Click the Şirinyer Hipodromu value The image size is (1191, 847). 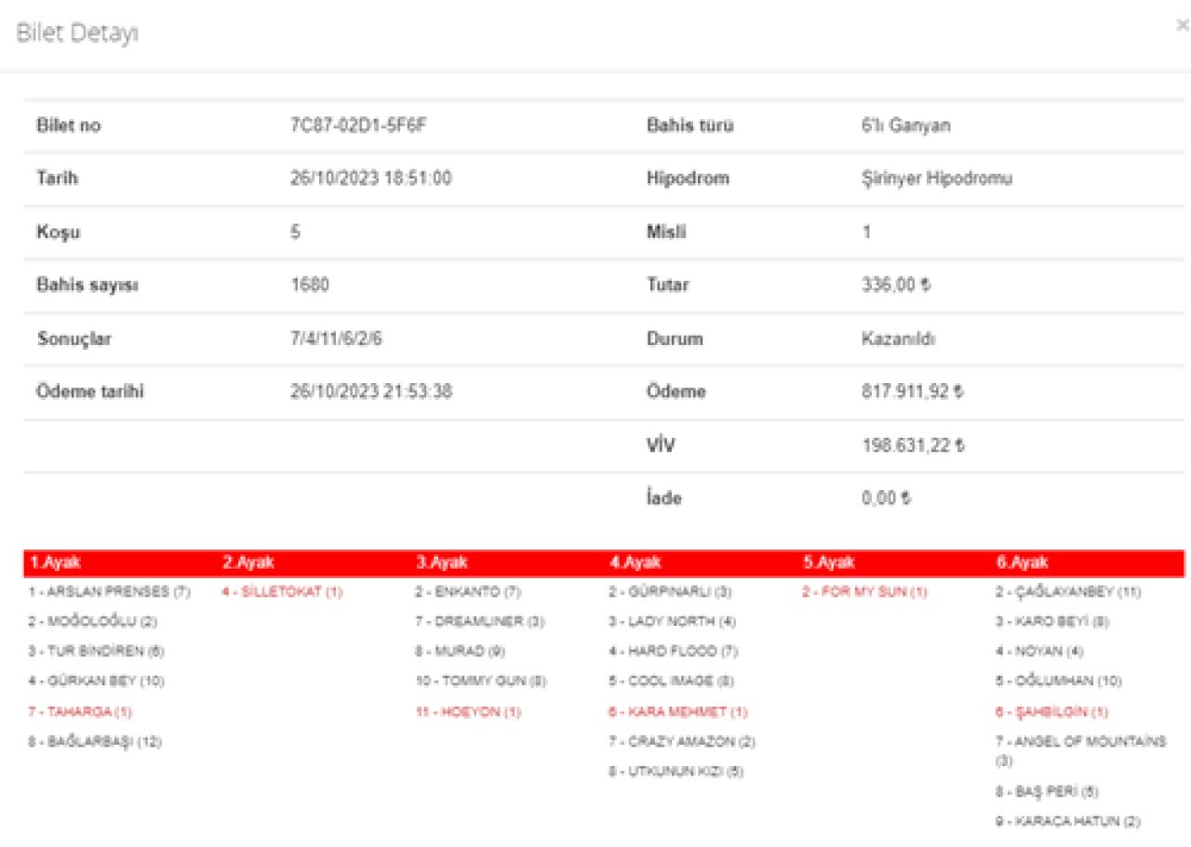(x=937, y=179)
